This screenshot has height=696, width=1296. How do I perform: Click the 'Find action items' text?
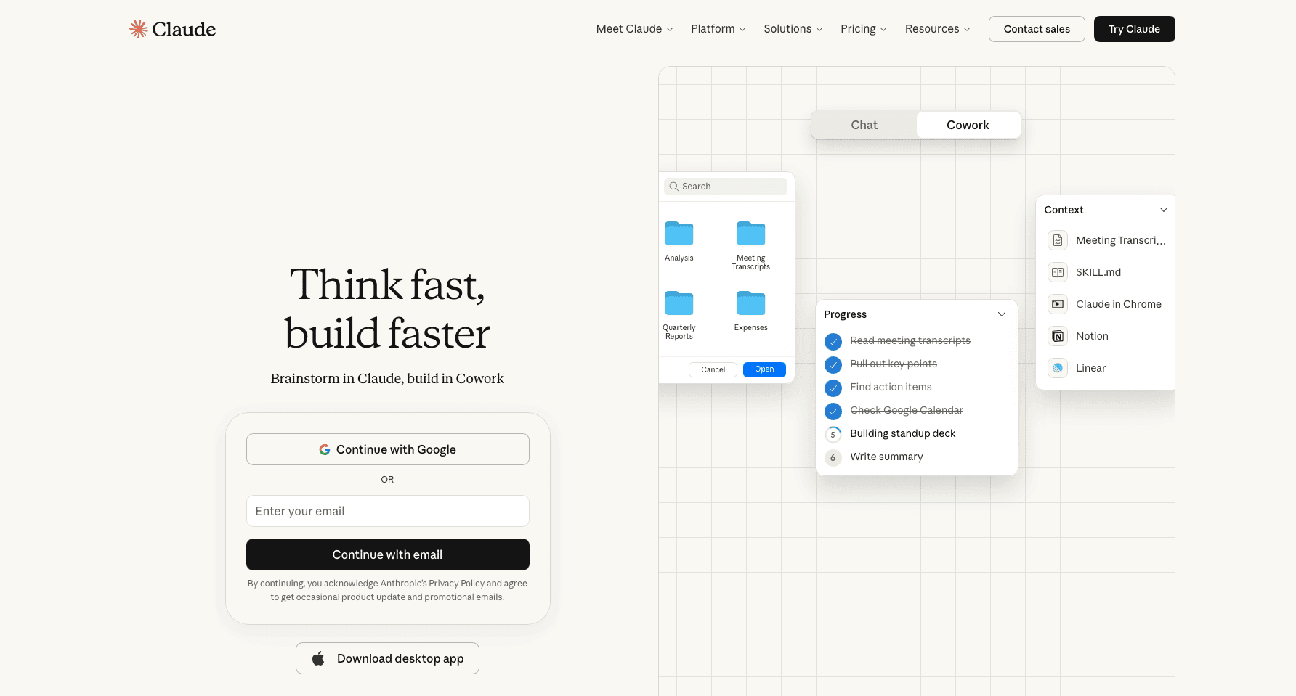point(891,387)
